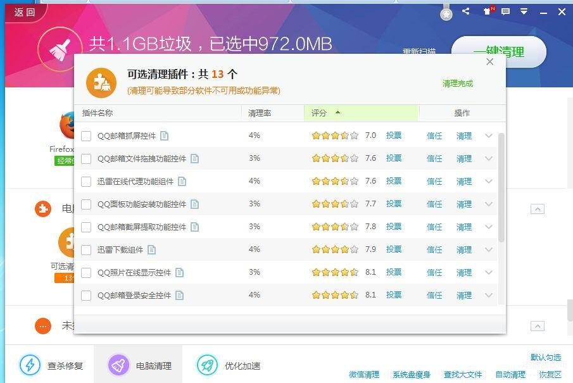Expand the QQ面板功能安装功能控件 row chevron
Viewport: 573px width, 383px height.
click(x=489, y=204)
